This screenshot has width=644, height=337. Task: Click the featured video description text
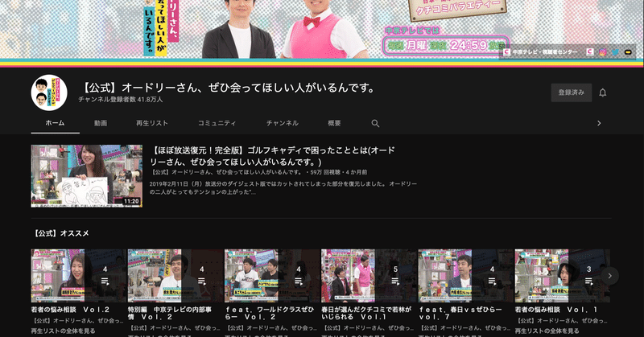click(283, 187)
